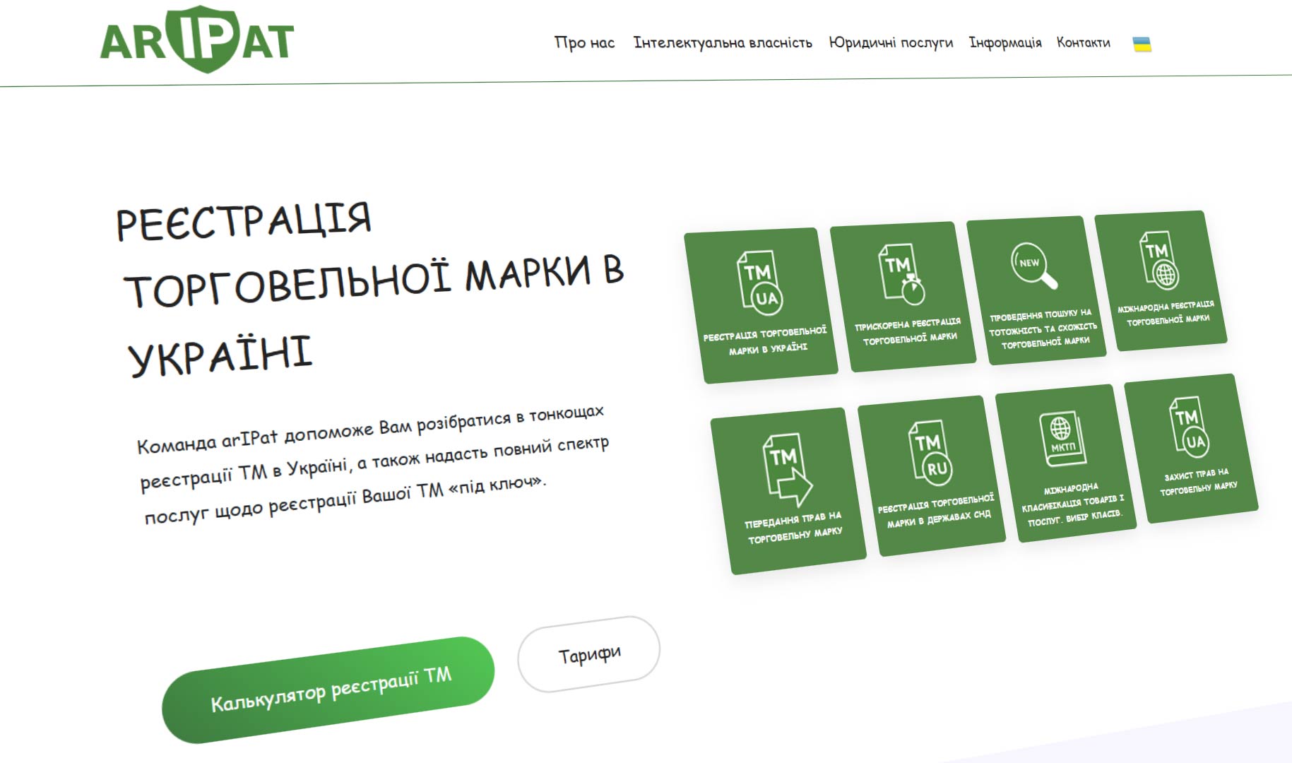The image size is (1292, 763).
Task: Click the МКТП classification book icon
Action: point(1062,439)
